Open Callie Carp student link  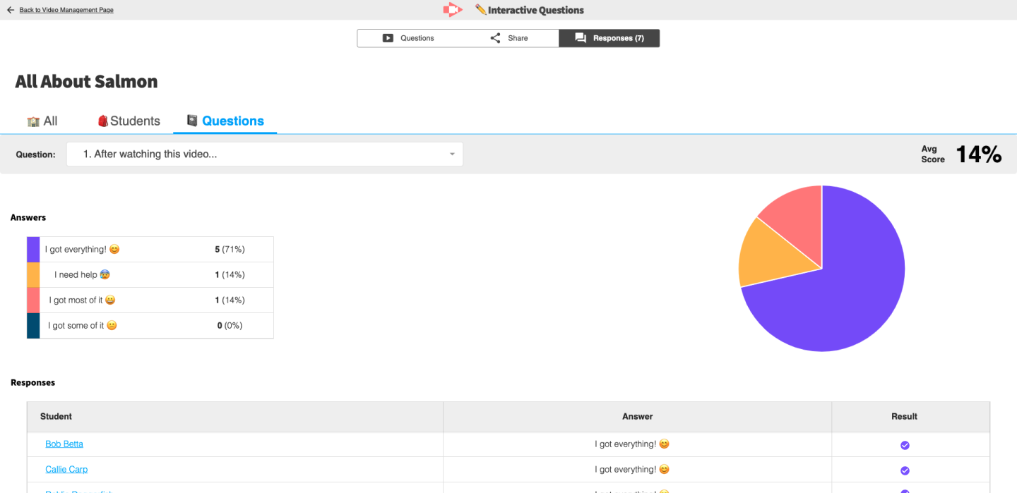66,470
